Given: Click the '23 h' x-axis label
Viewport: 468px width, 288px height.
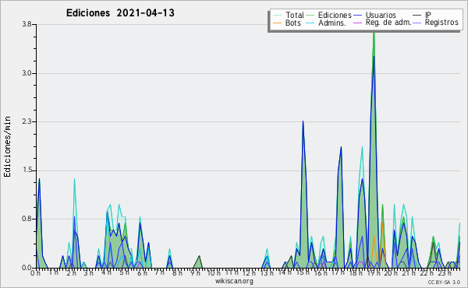Looking at the screenshot, I should pos(445,272).
